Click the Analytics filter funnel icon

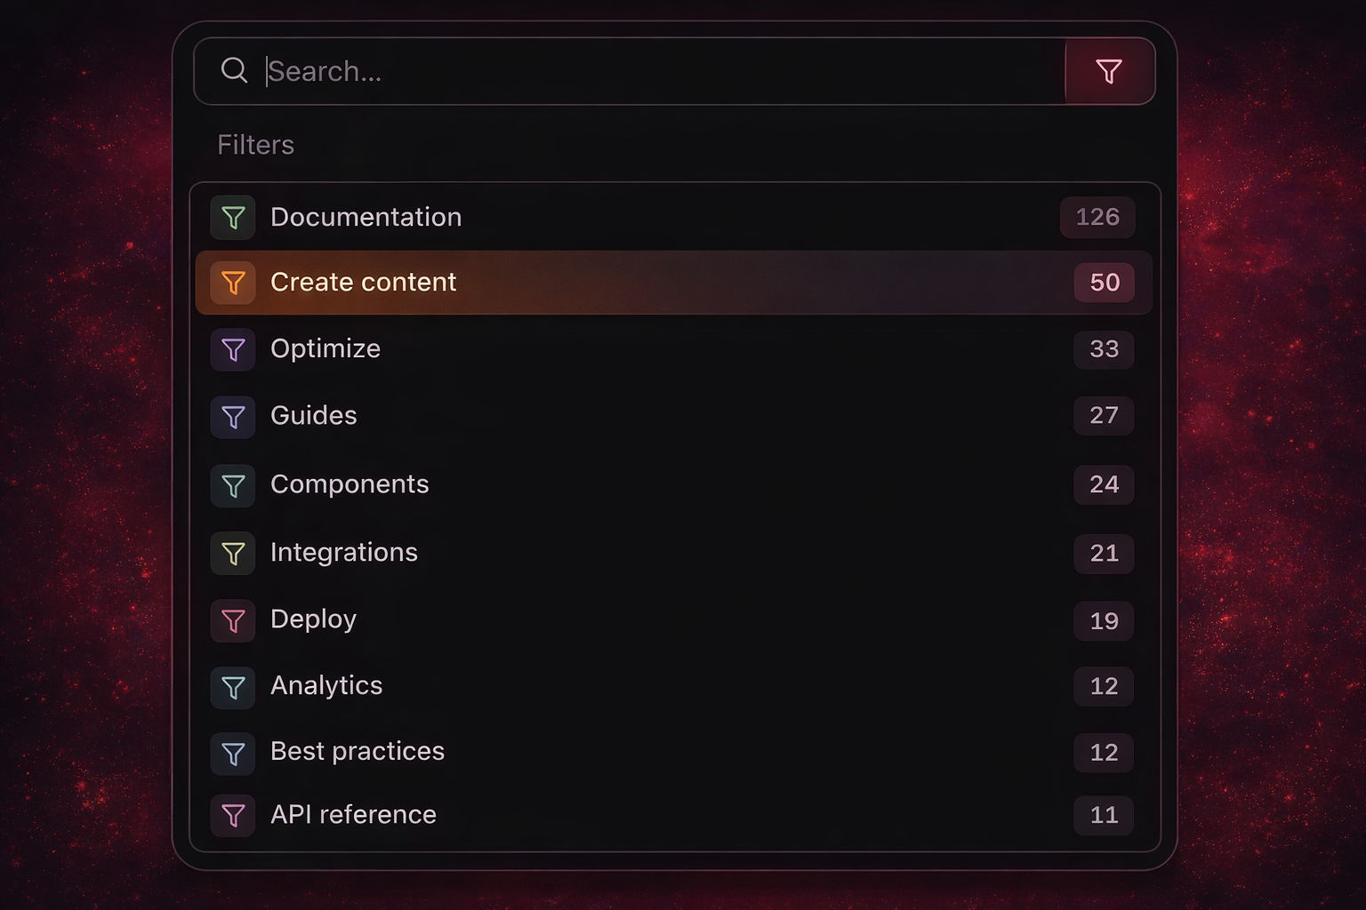point(232,687)
